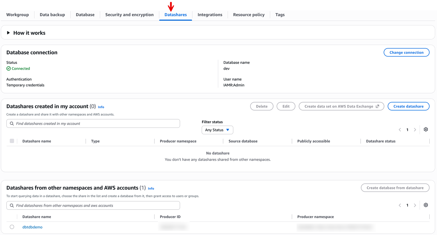Click the Create datashare button
The width and height of the screenshot is (437, 235).
coord(408,106)
